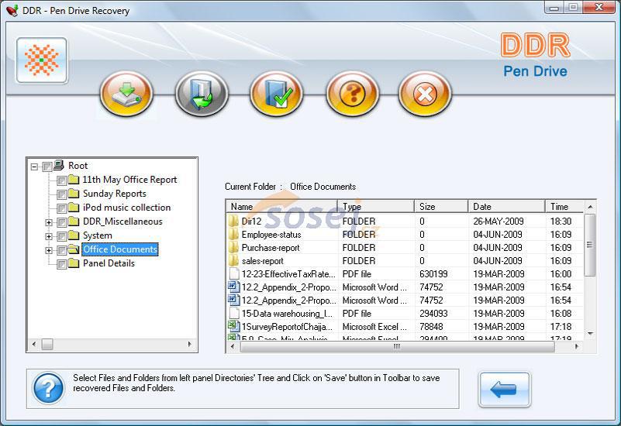Check the iPod music collection checkbox
This screenshot has height=426, width=621.
[x=61, y=208]
